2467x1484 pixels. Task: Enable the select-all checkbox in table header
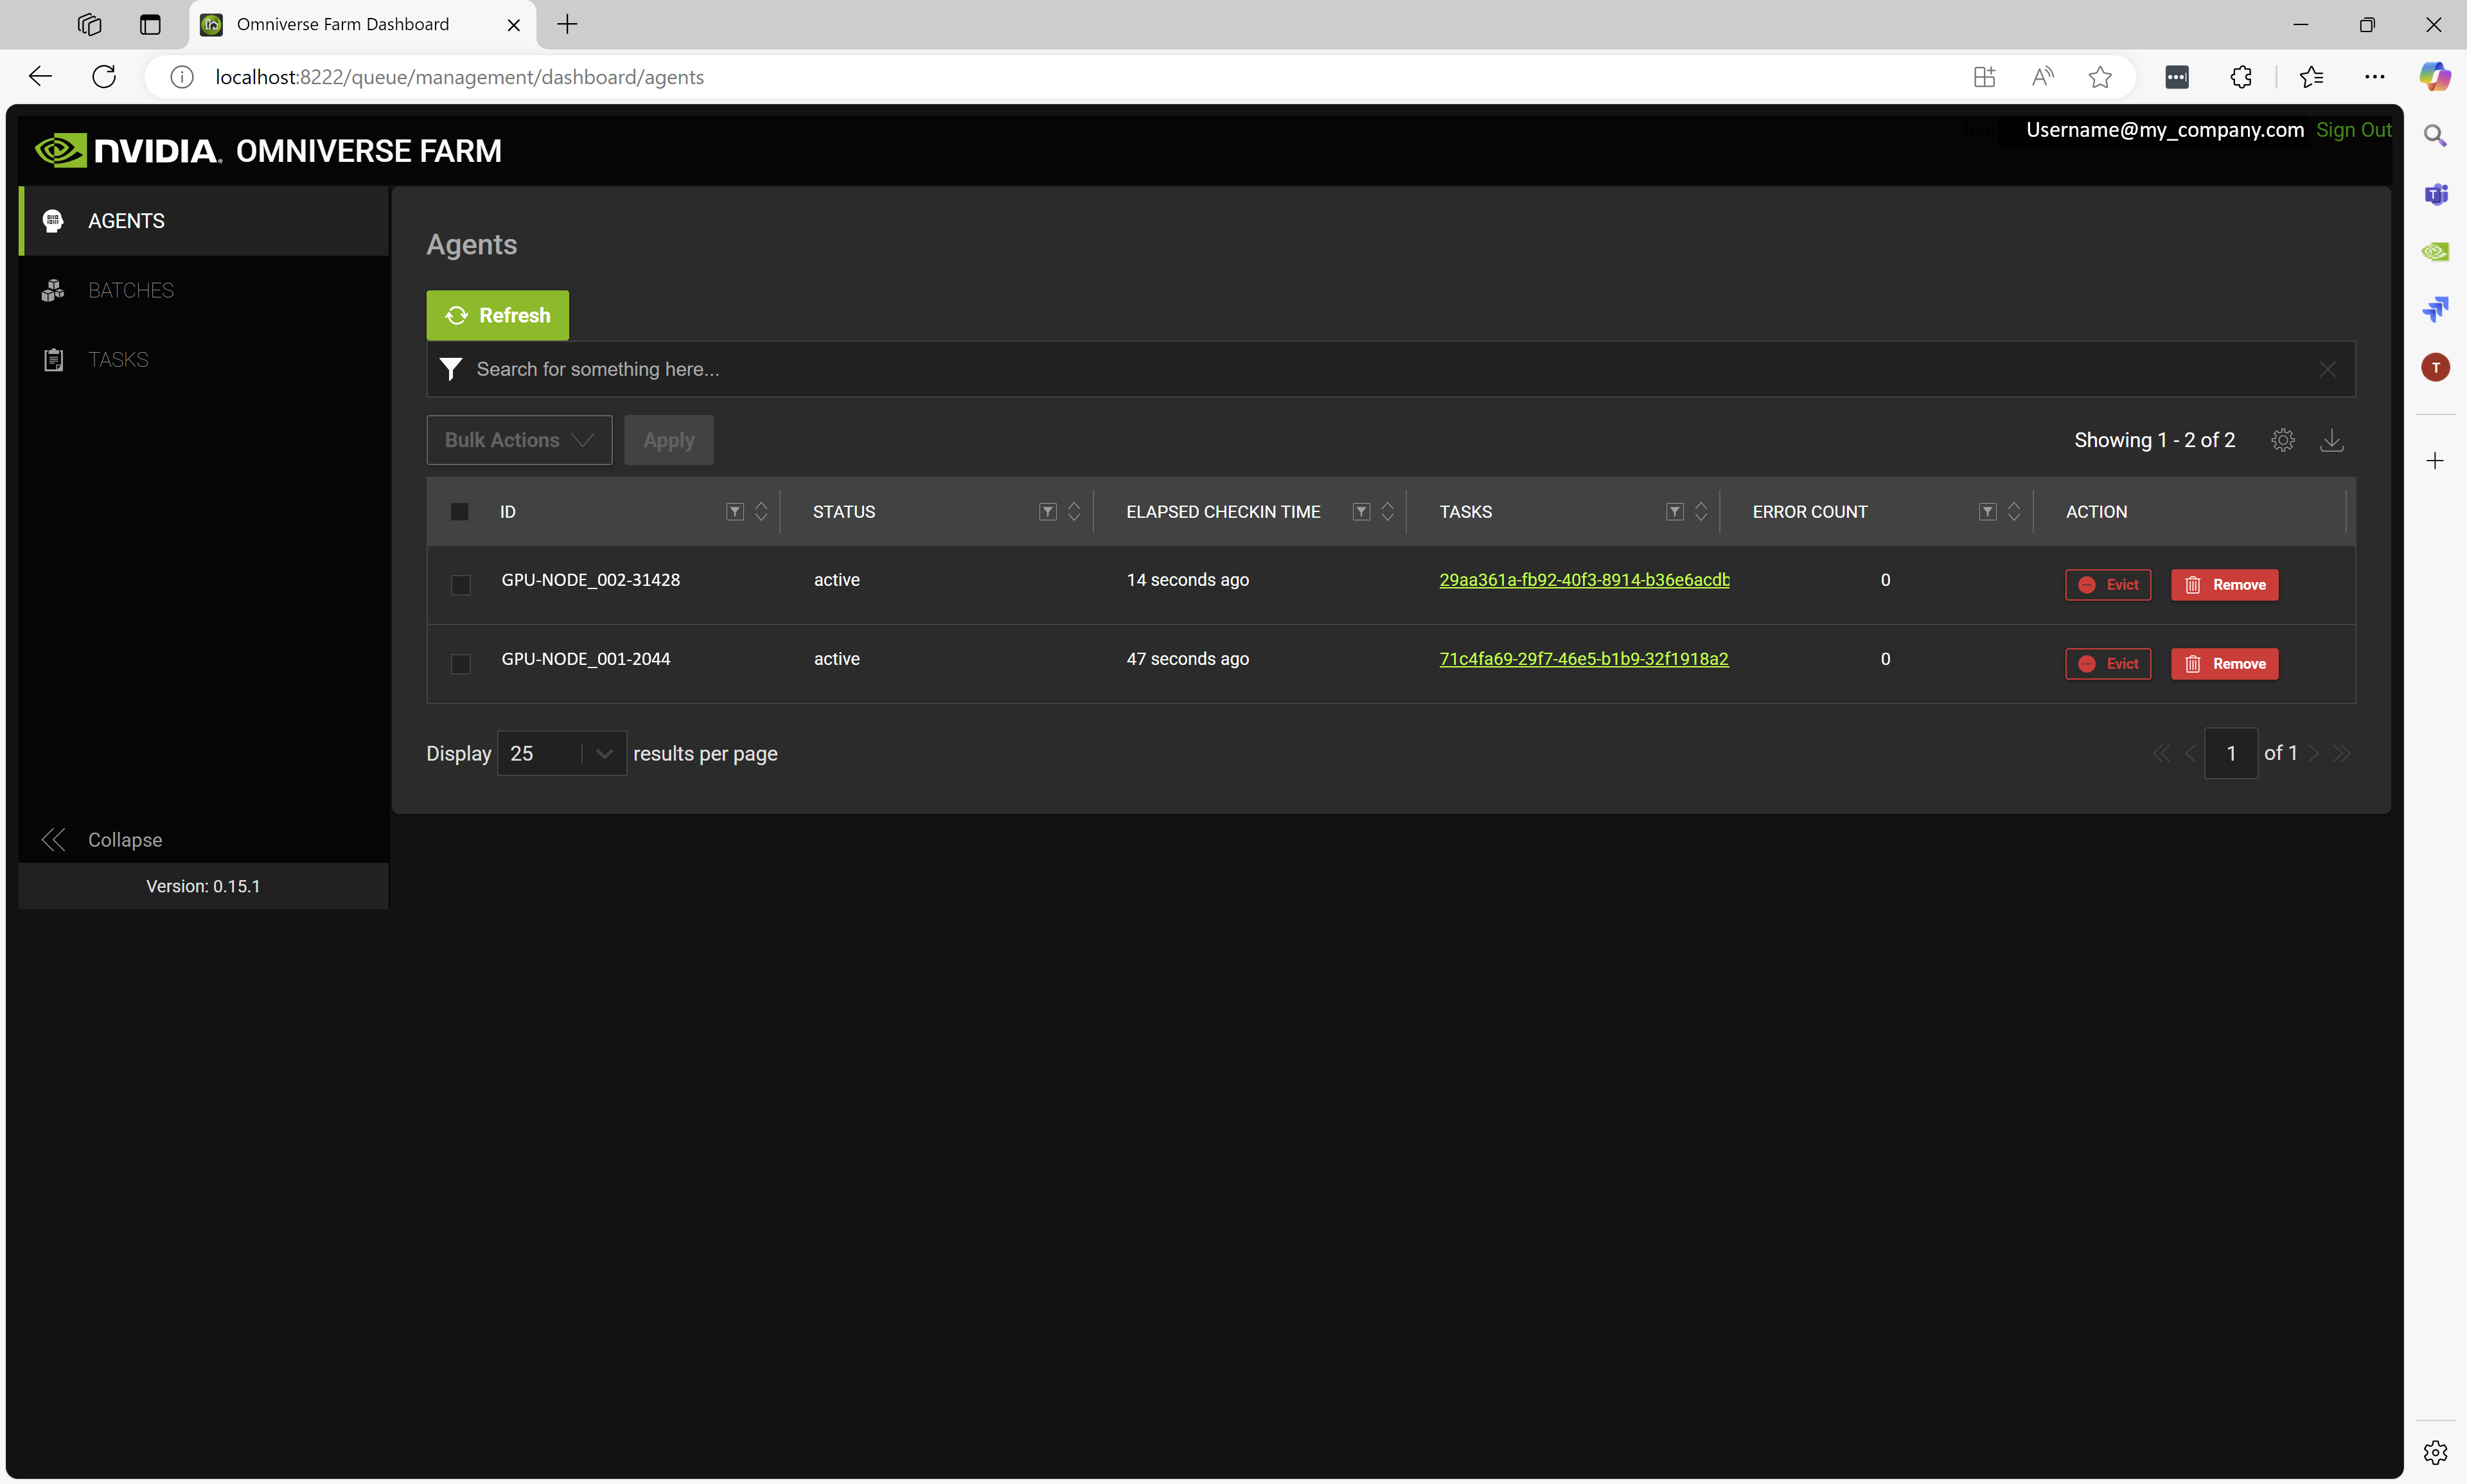pyautogui.click(x=460, y=511)
